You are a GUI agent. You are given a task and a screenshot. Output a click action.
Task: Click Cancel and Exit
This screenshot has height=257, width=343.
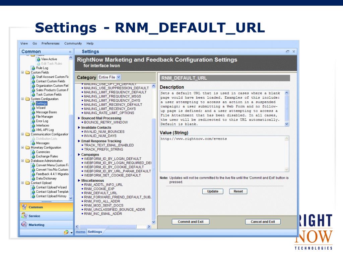click(263, 222)
